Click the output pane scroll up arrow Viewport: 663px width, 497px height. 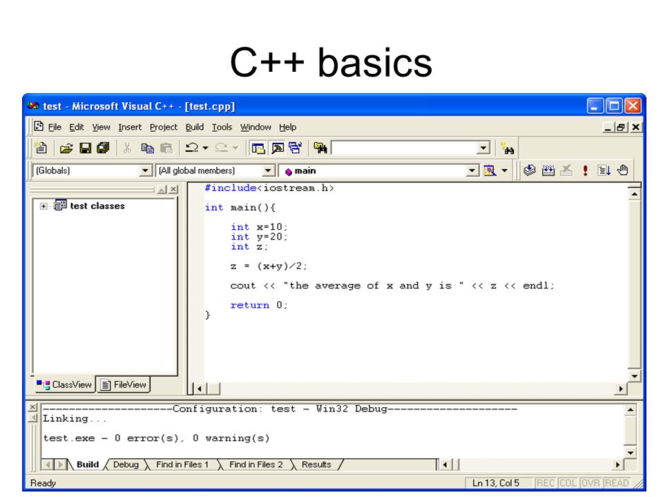[x=630, y=409]
